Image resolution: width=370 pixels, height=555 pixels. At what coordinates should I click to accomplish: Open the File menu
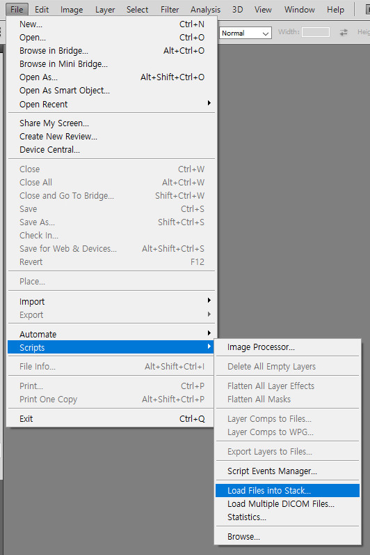(x=17, y=10)
